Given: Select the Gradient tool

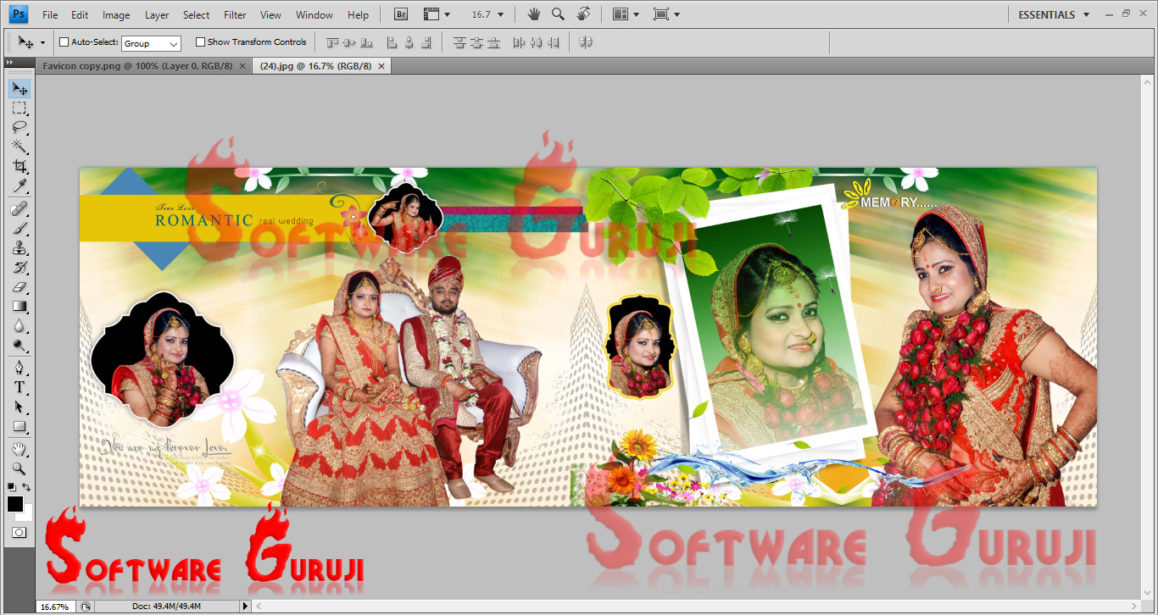Looking at the screenshot, I should pos(19,307).
